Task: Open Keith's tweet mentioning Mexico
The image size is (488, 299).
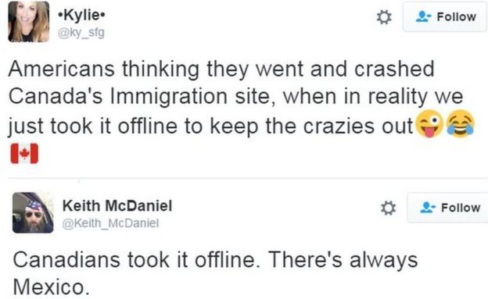Action: pos(215,273)
